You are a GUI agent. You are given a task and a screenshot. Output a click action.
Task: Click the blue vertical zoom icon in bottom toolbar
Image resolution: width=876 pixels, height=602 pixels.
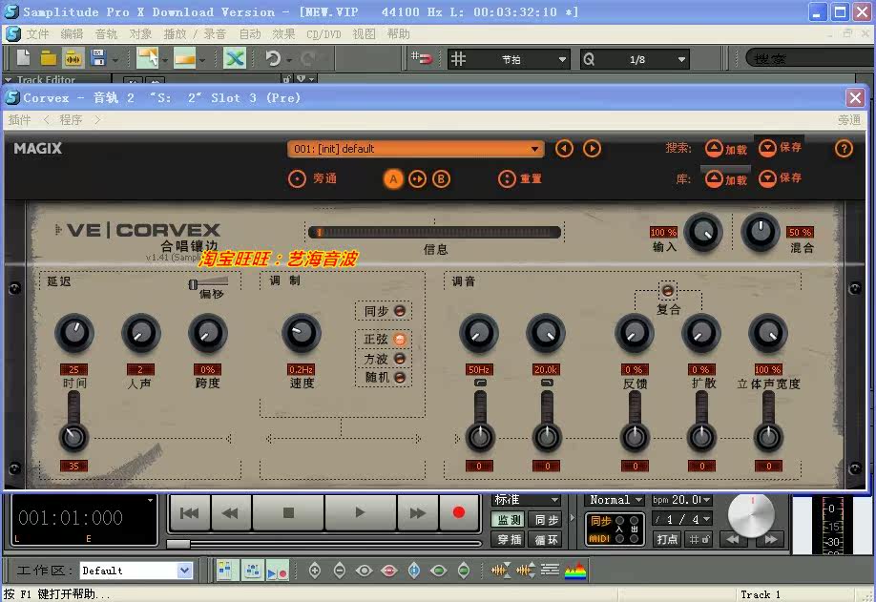(414, 571)
